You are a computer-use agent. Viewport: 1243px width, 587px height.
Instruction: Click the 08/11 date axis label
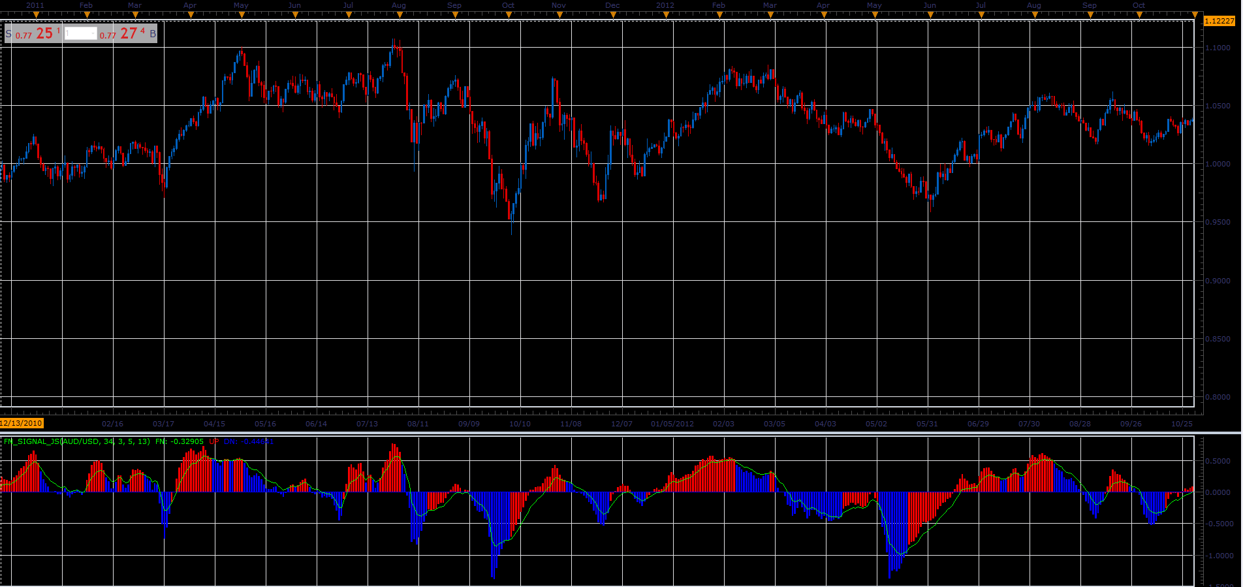418,424
